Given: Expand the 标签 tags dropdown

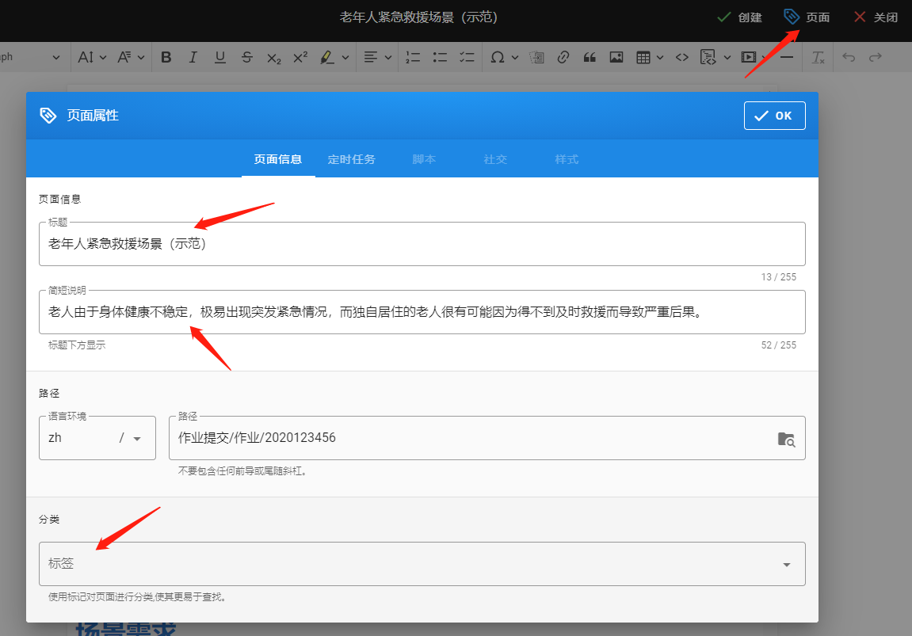Looking at the screenshot, I should tap(786, 565).
